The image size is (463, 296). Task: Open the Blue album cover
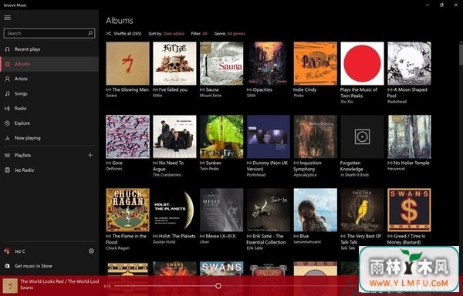(x=316, y=210)
